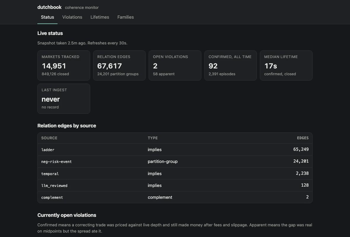
Task: Select the llm_reviewed source cell
Action: 54,185
